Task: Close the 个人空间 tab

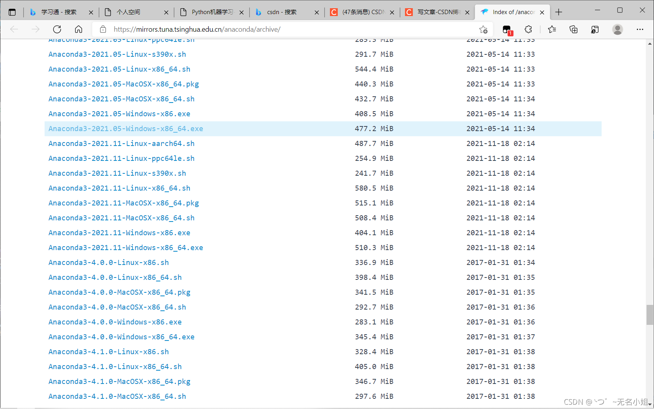Action: pos(166,13)
